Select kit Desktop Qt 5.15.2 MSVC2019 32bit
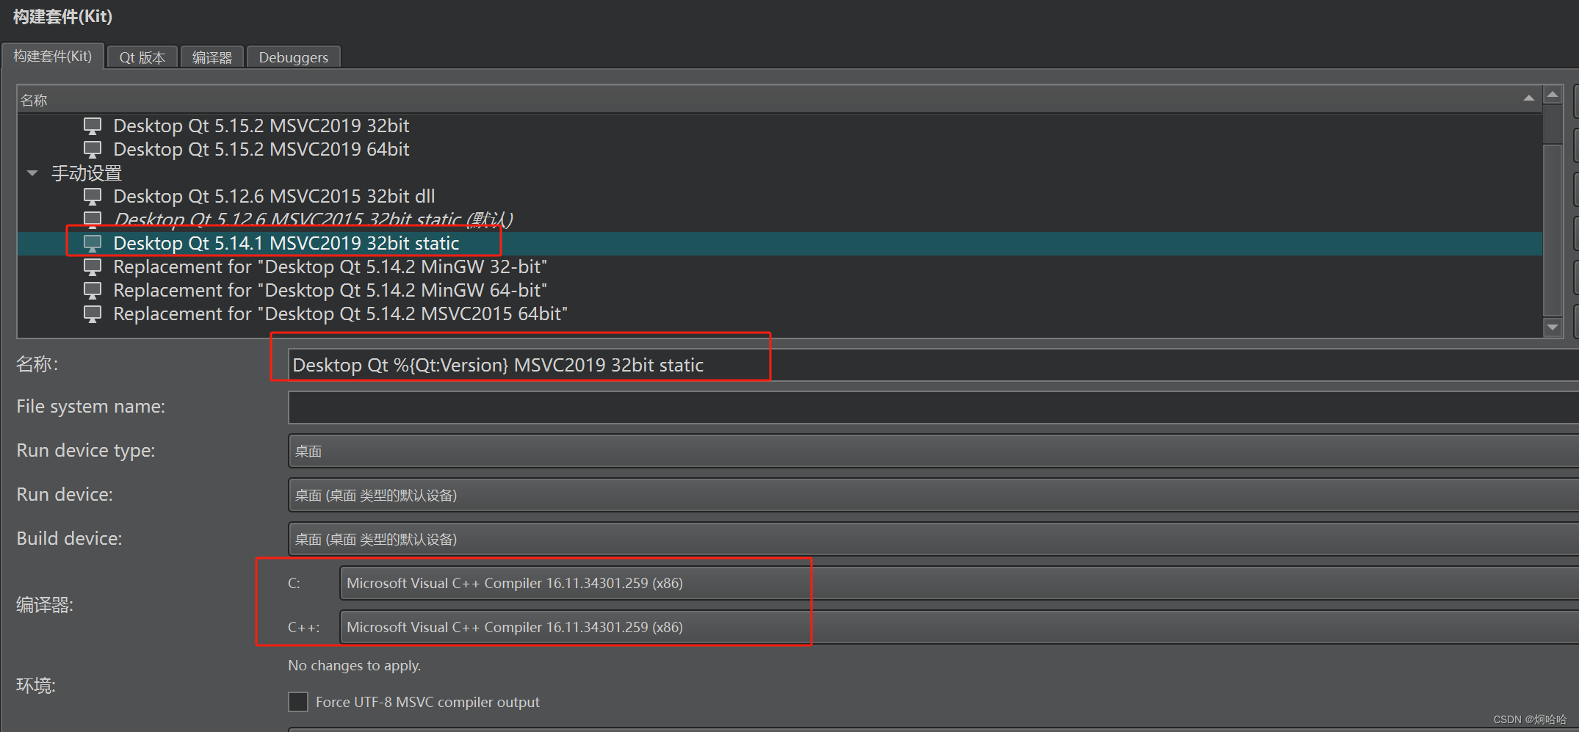The height and width of the screenshot is (732, 1579). pos(261,126)
